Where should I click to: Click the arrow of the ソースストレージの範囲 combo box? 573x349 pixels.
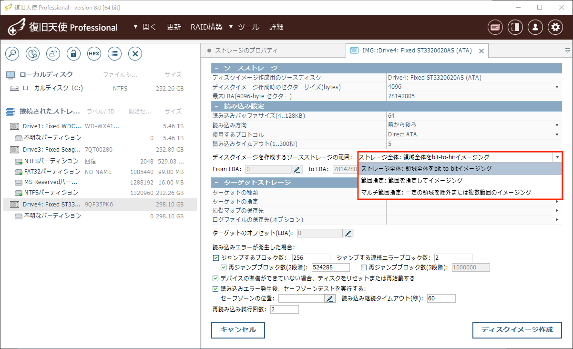[556, 157]
